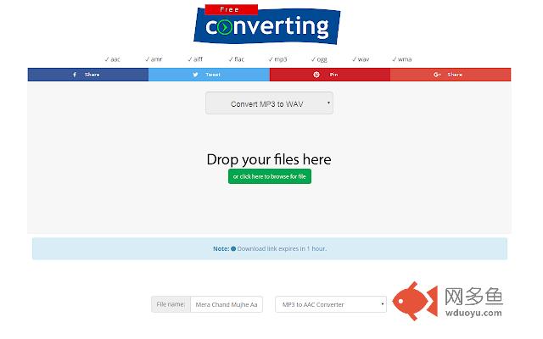Click the Pinterest icon on Pin button
Viewport: 543px width, 339px height.
pos(316,75)
